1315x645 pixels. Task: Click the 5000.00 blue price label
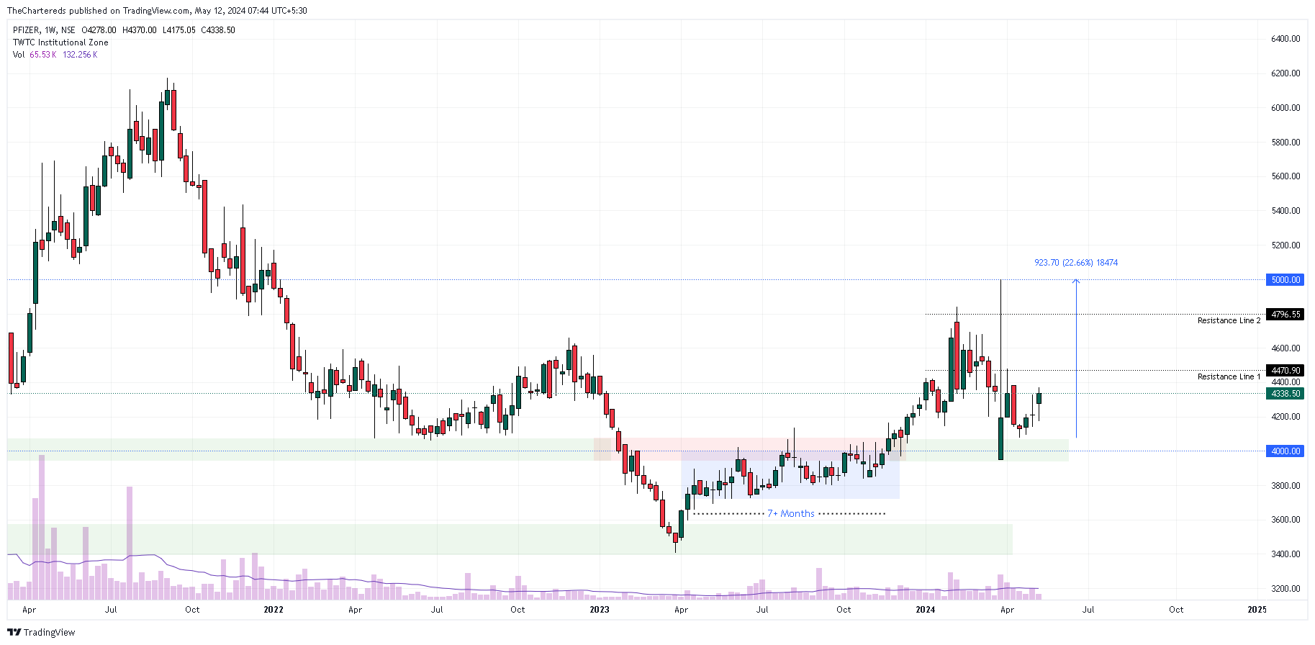point(1285,280)
